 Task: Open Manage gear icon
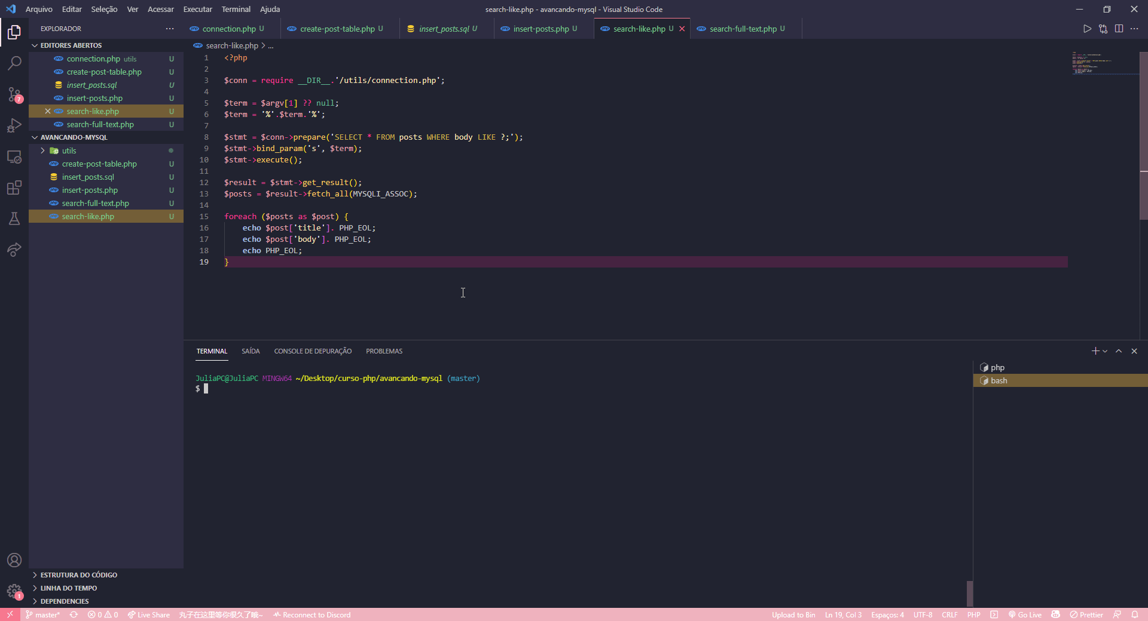point(14,591)
